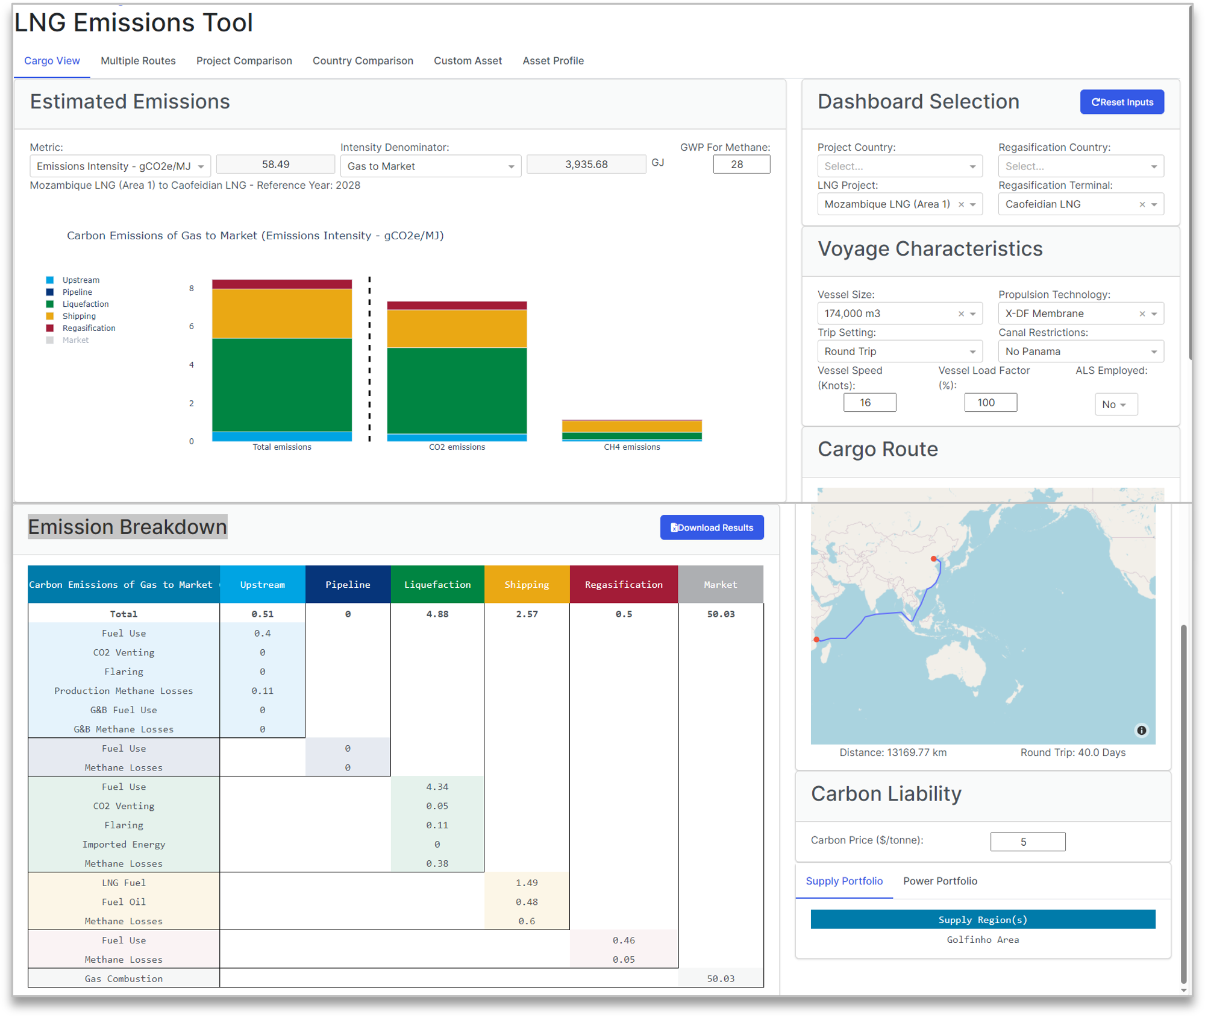Click the info icon on the cargo route map

pos(1142,731)
